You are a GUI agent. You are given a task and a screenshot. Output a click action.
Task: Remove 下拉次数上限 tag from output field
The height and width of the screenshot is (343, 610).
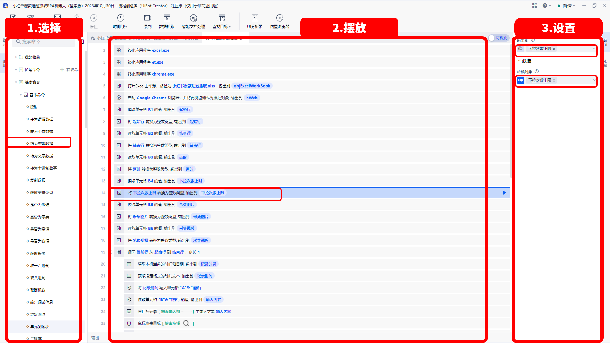click(x=554, y=49)
